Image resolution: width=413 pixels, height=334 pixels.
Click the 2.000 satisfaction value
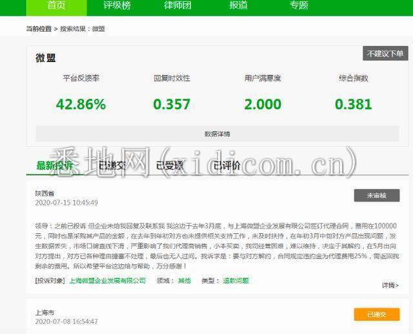pos(263,104)
